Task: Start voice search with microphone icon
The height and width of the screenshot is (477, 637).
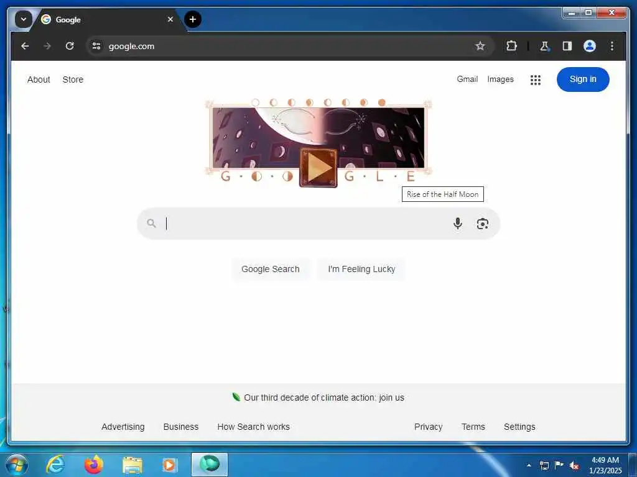Action: tap(457, 224)
